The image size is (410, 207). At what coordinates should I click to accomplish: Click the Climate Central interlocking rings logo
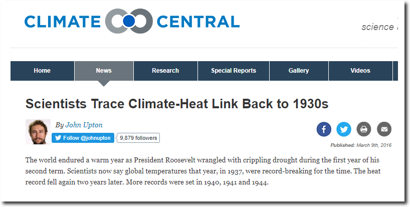(129, 21)
